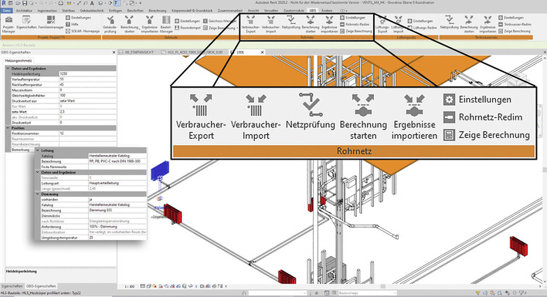Click Lüftungs-Import in the Lüftungsnetz panel
Screen dimensions: 547x297
[398, 25]
